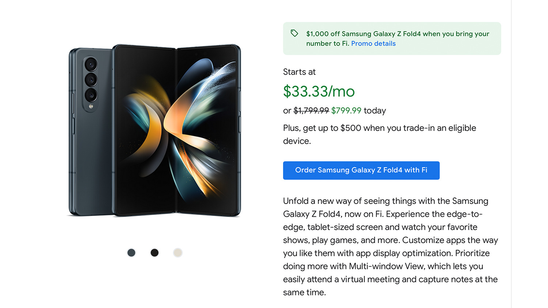Open the Promo details link

coord(373,43)
